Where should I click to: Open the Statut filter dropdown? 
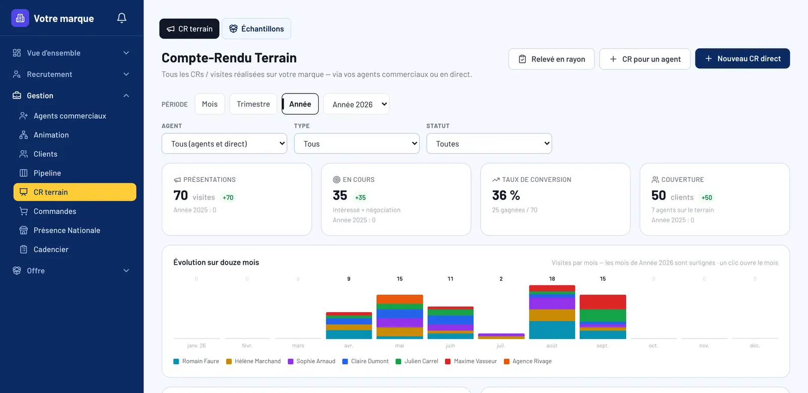[x=489, y=143]
